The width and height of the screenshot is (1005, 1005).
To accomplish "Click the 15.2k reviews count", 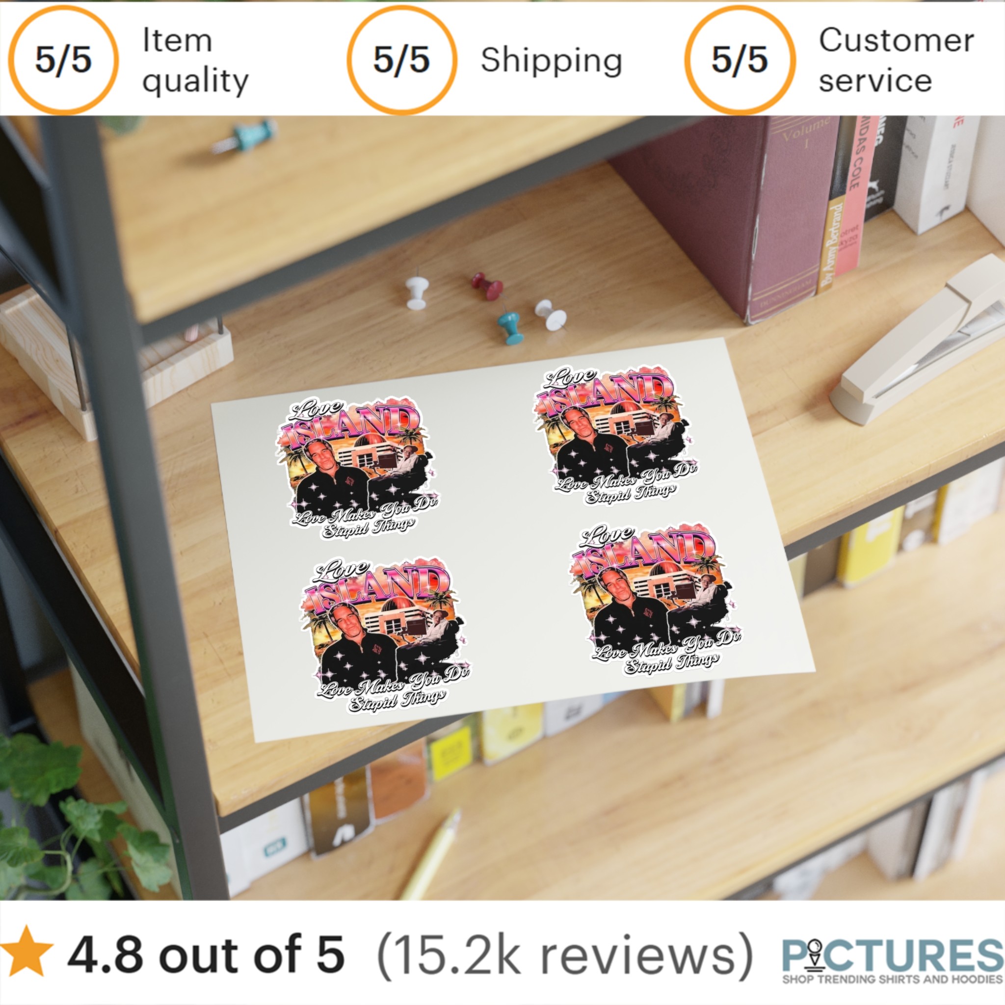I will click(564, 954).
